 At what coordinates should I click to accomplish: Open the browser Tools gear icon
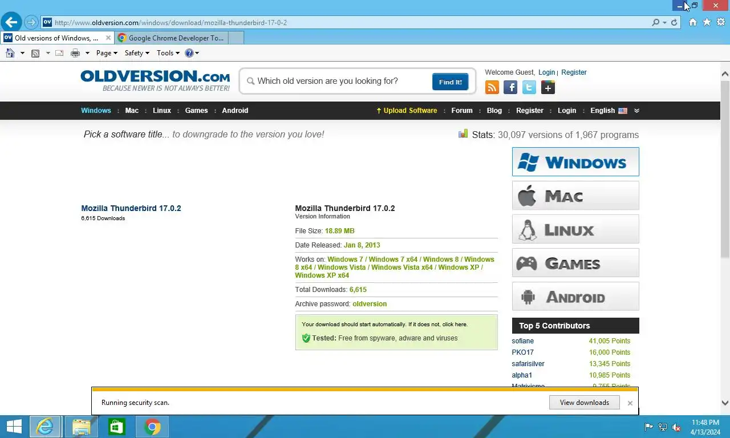click(720, 22)
